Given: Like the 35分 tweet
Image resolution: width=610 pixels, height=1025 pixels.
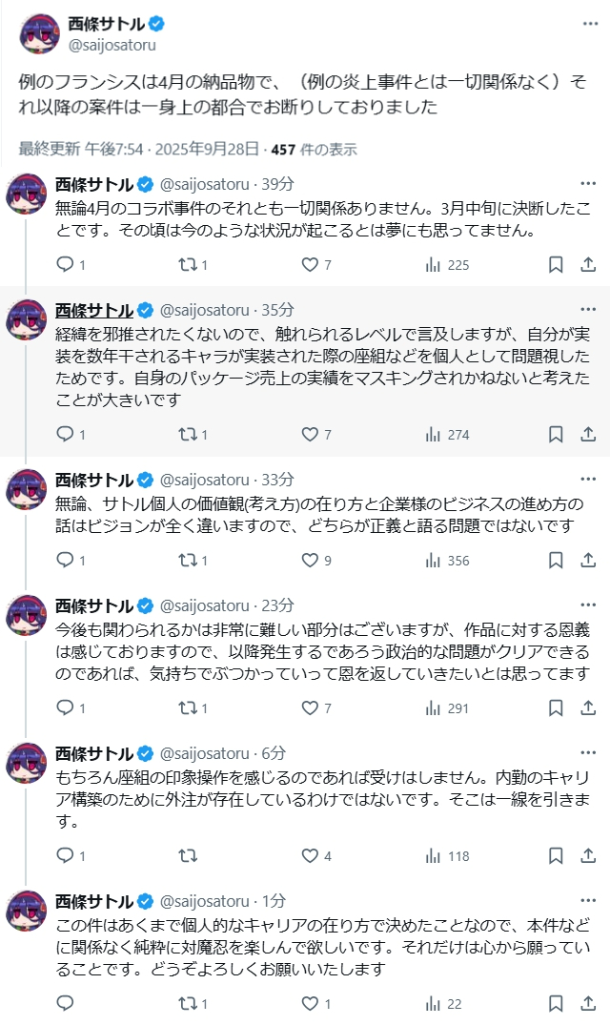Looking at the screenshot, I should tap(310, 434).
